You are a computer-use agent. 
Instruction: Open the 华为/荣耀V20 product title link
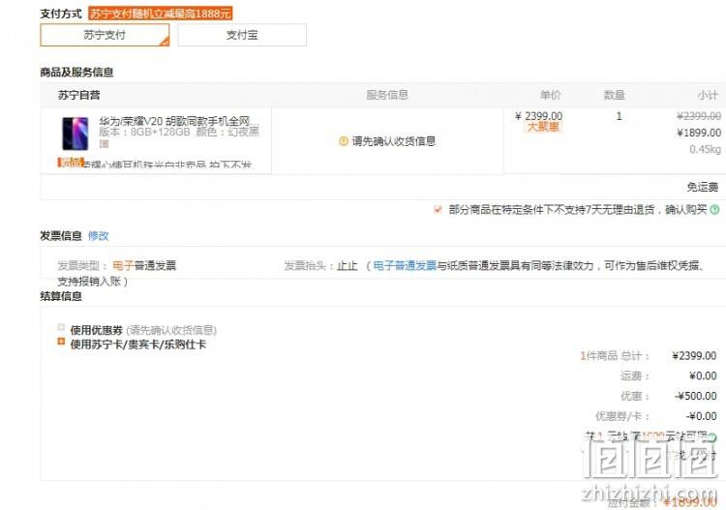coord(178,121)
